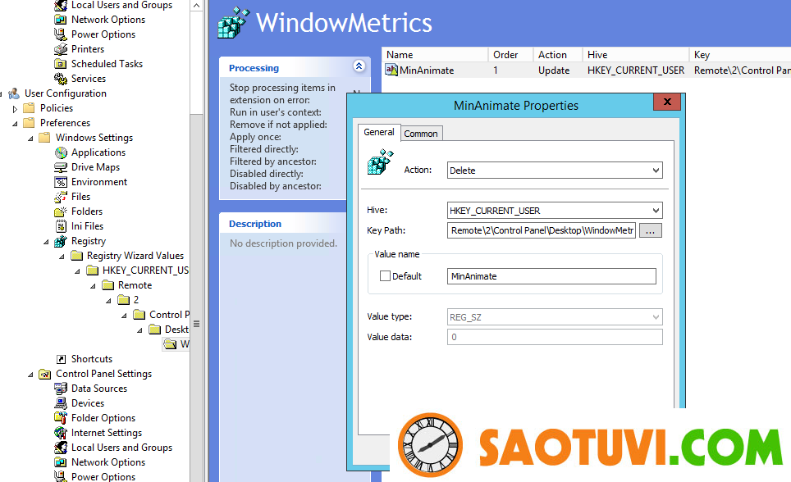The width and height of the screenshot is (791, 482).
Task: Open the Scheduled Tasks icon
Action: 61,63
